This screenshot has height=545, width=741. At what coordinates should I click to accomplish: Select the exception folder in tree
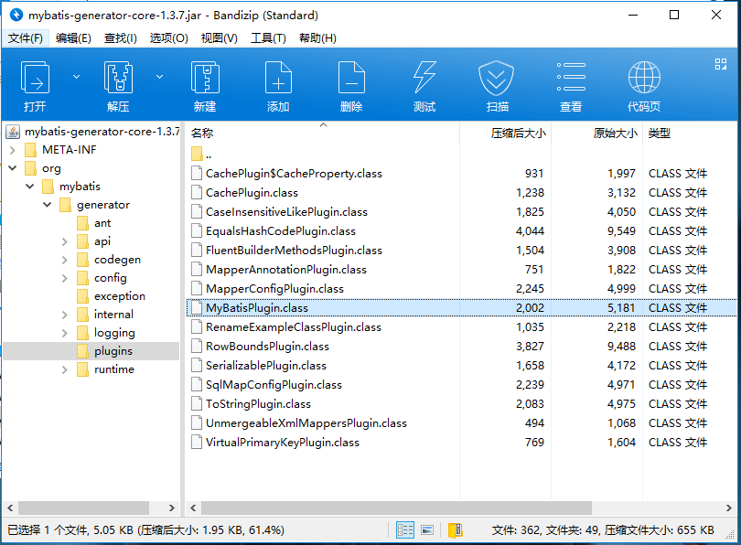111,296
